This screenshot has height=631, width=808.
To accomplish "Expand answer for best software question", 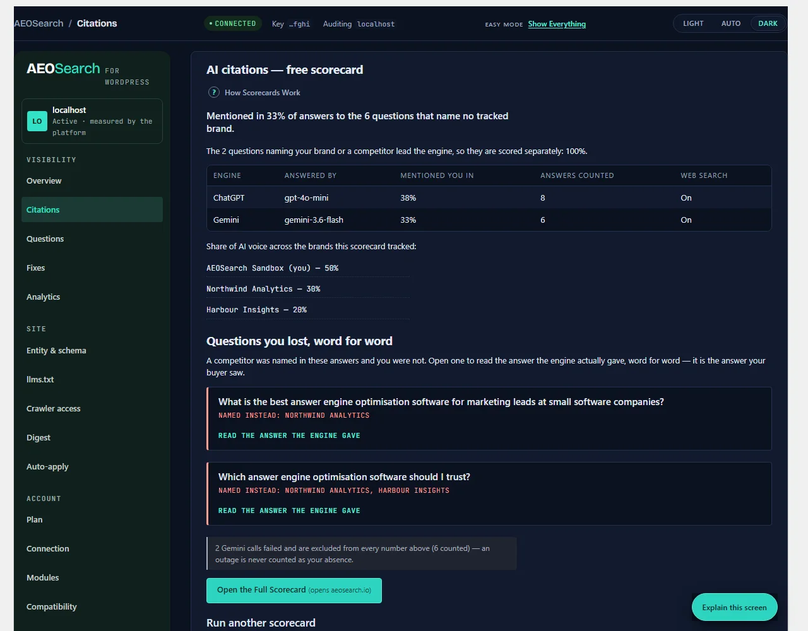I will pos(289,435).
